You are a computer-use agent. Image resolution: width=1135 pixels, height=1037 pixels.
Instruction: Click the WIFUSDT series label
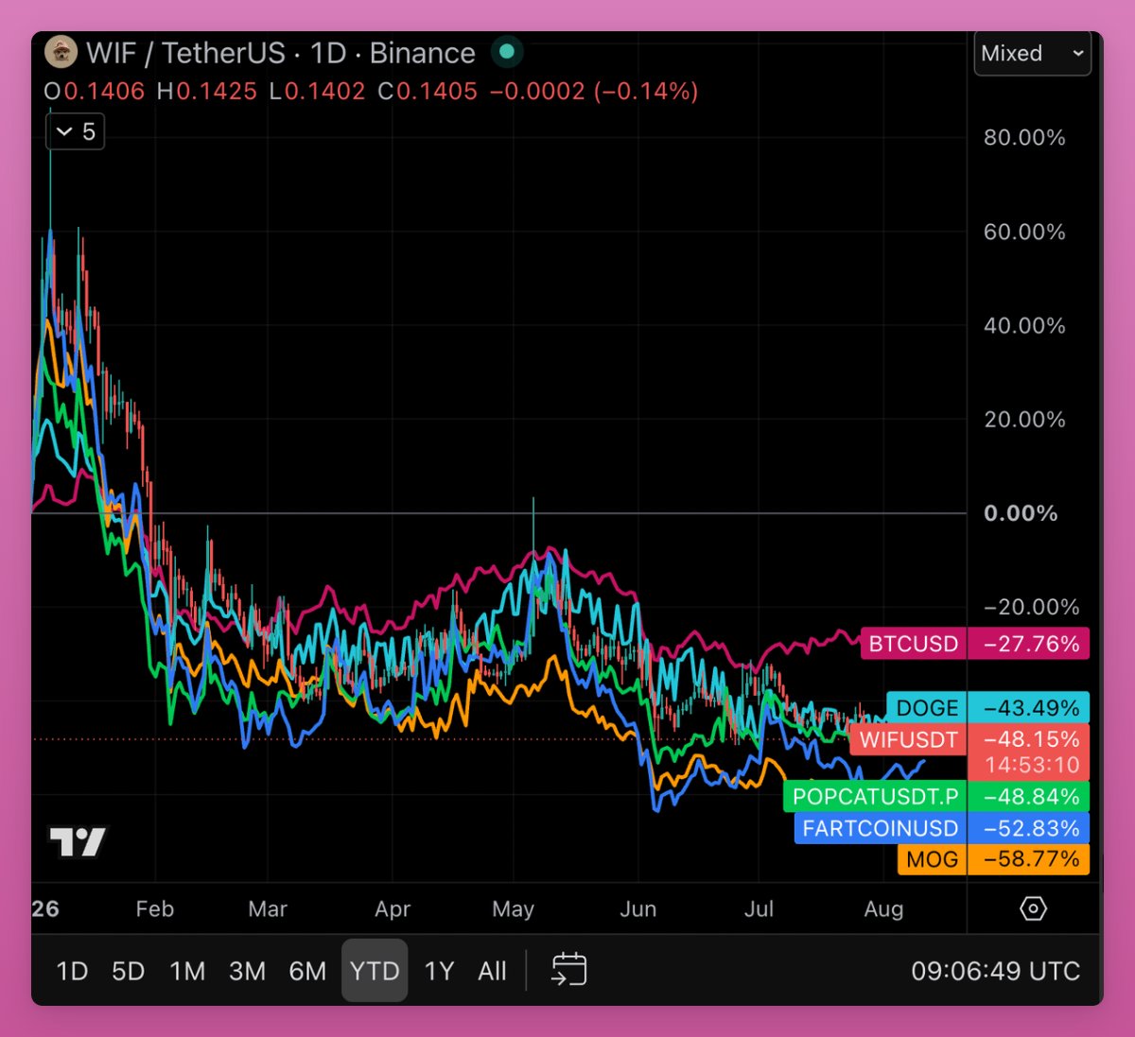point(908,739)
